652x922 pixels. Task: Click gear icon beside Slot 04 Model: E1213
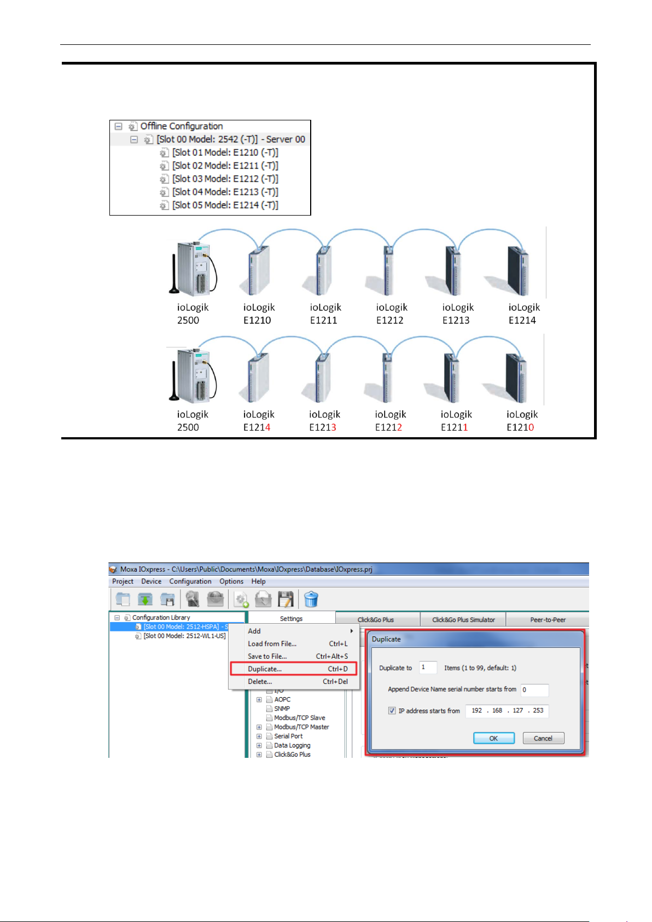pyautogui.click(x=164, y=192)
